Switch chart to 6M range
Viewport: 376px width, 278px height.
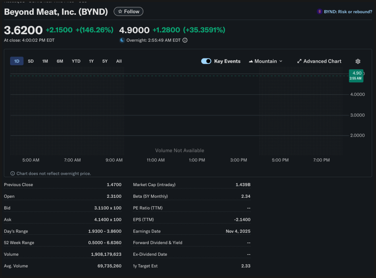click(x=60, y=61)
